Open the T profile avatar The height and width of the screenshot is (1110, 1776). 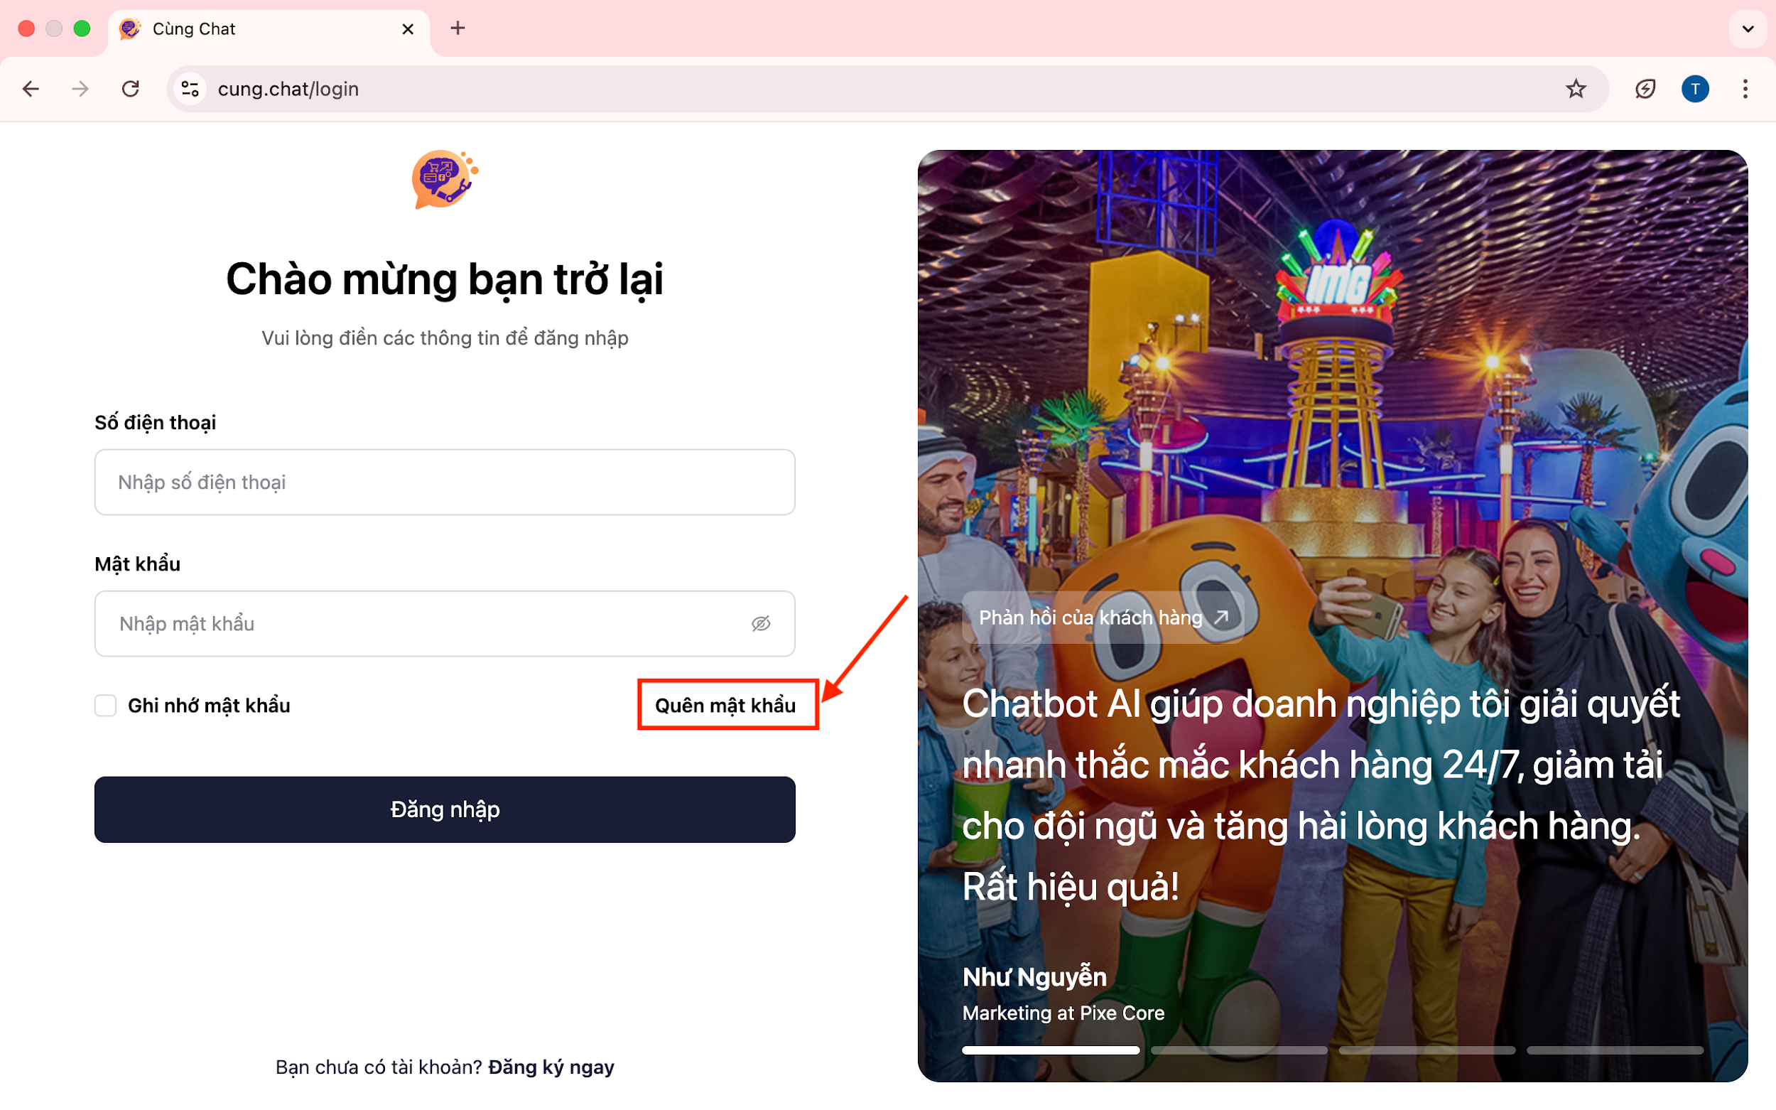click(1694, 89)
